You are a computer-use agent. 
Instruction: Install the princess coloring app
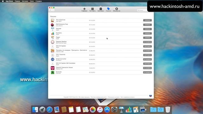pyautogui.click(x=147, y=51)
